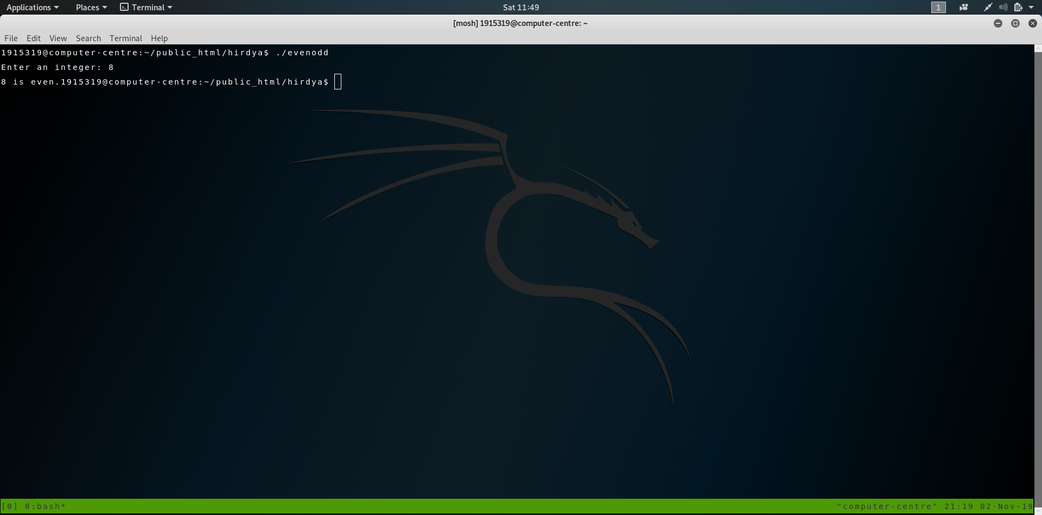The height and width of the screenshot is (515, 1042).
Task: Click the screen recorder camera icon
Action: point(964,7)
